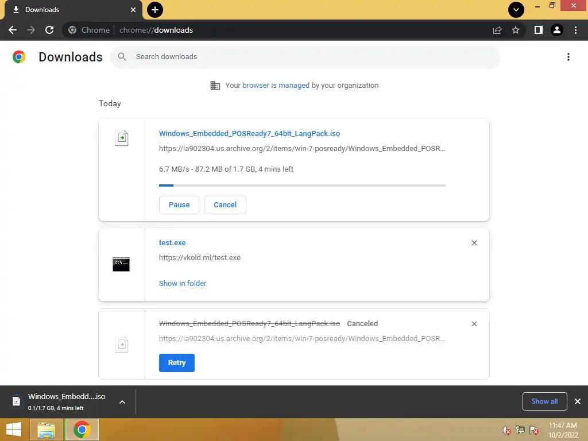This screenshot has width=588, height=441.
Task: Open File Explorer from the taskbar
Action: click(x=46, y=430)
